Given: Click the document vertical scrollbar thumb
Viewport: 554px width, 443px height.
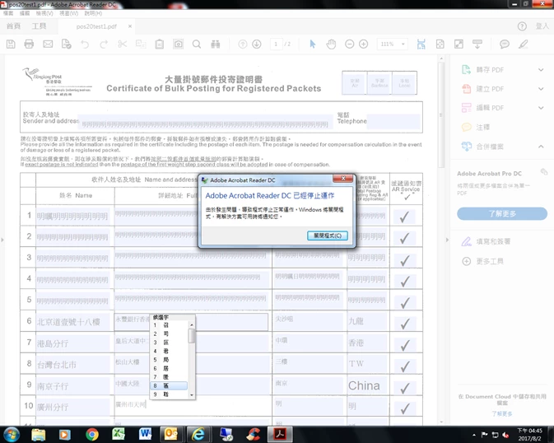Looking at the screenshot, I should click(440, 115).
